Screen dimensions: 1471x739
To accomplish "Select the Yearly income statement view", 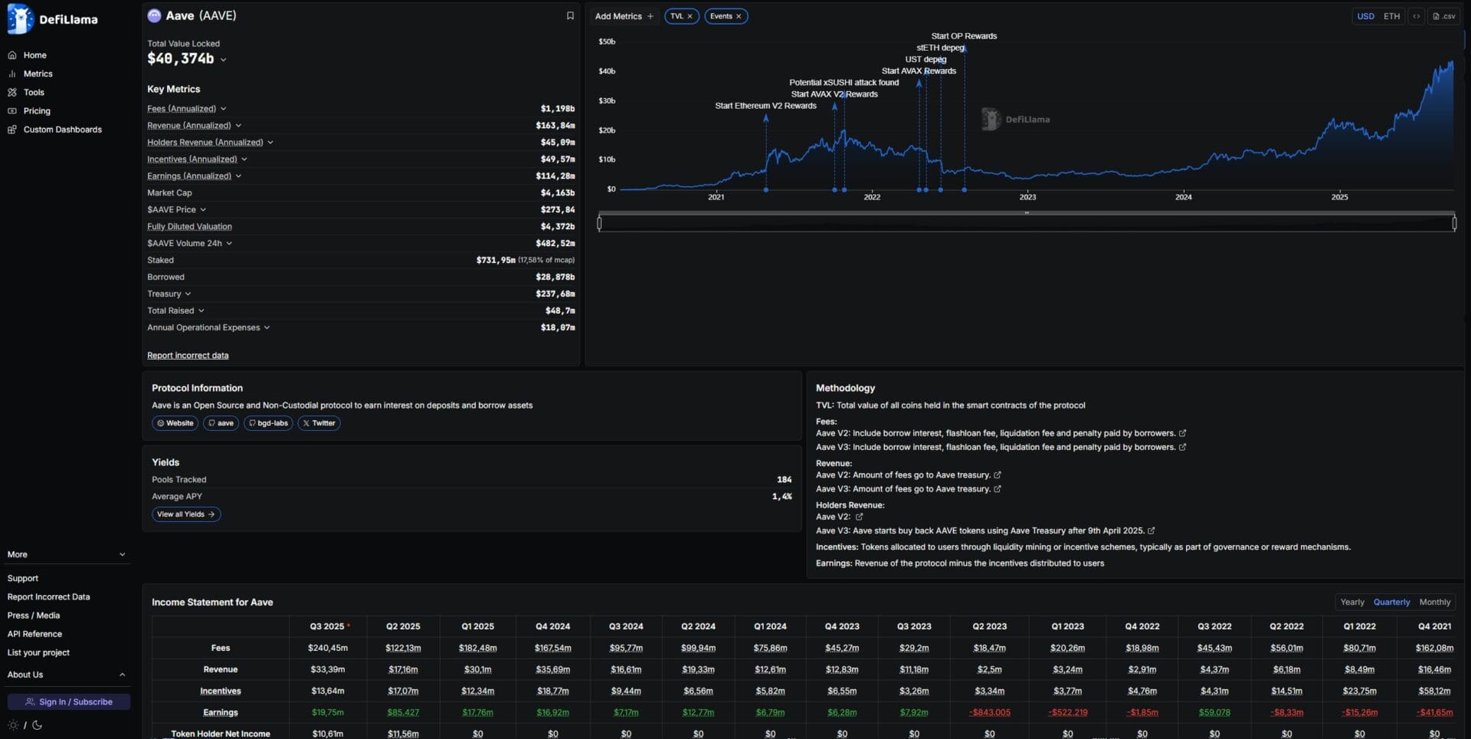I will pos(1351,603).
